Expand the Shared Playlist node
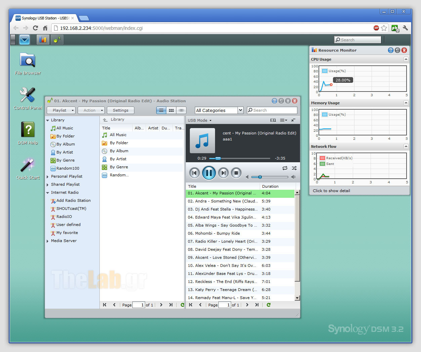The image size is (421, 352). click(x=48, y=184)
